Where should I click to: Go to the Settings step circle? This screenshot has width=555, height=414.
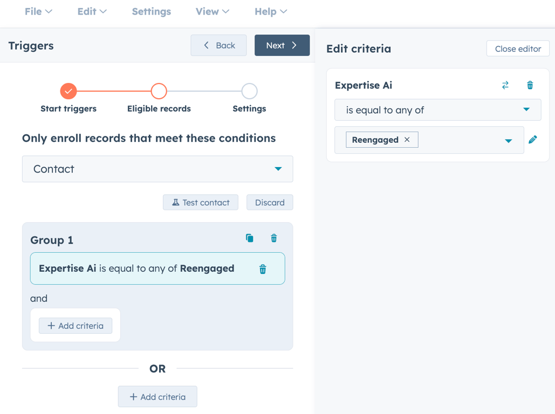point(249,91)
